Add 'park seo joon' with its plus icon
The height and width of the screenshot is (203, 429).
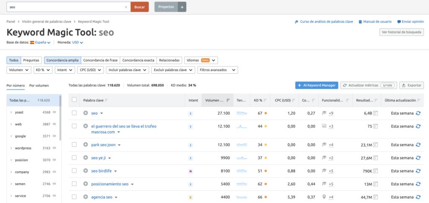tap(85, 145)
